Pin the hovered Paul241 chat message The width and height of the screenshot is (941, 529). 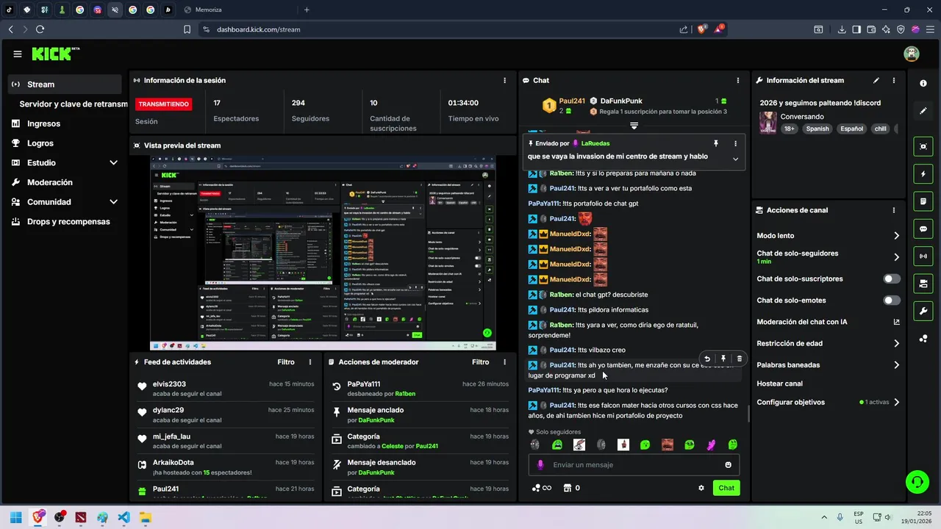723,359
